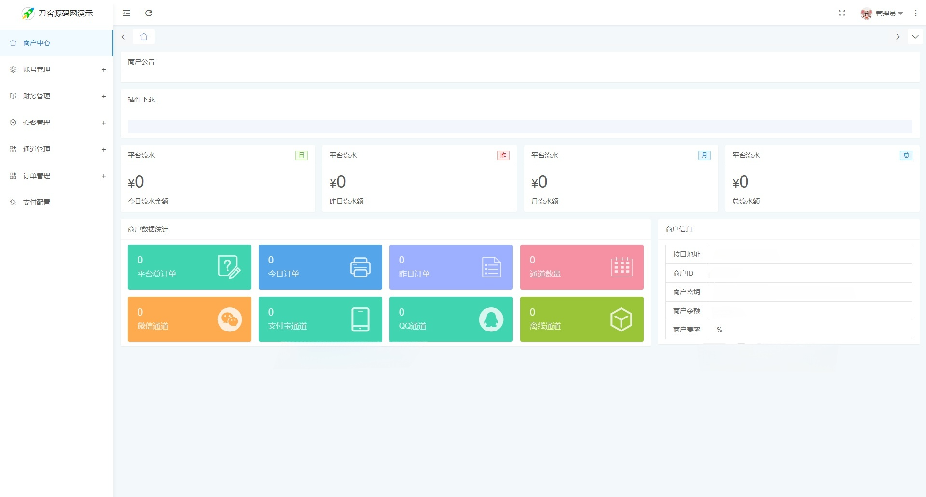Screen dimensions: 926x497
Task: Expand the 账号管理 menu
Action: [36, 69]
